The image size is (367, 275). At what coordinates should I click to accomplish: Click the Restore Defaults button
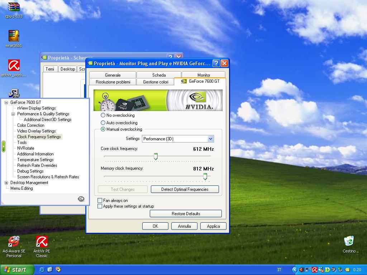click(x=186, y=214)
